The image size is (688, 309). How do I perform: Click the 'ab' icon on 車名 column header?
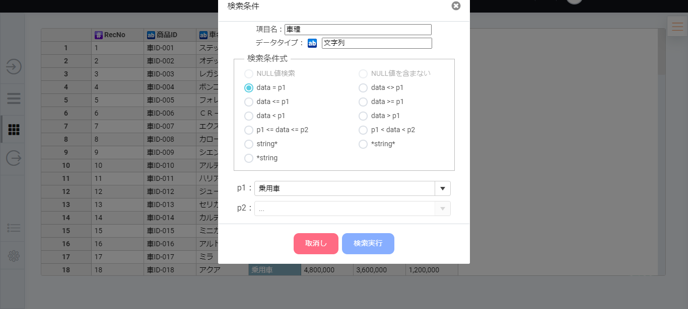[x=203, y=34]
